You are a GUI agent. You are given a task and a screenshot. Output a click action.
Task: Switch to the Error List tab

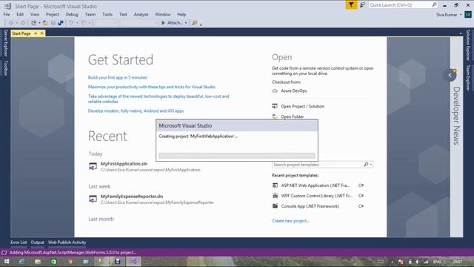click(x=19, y=243)
